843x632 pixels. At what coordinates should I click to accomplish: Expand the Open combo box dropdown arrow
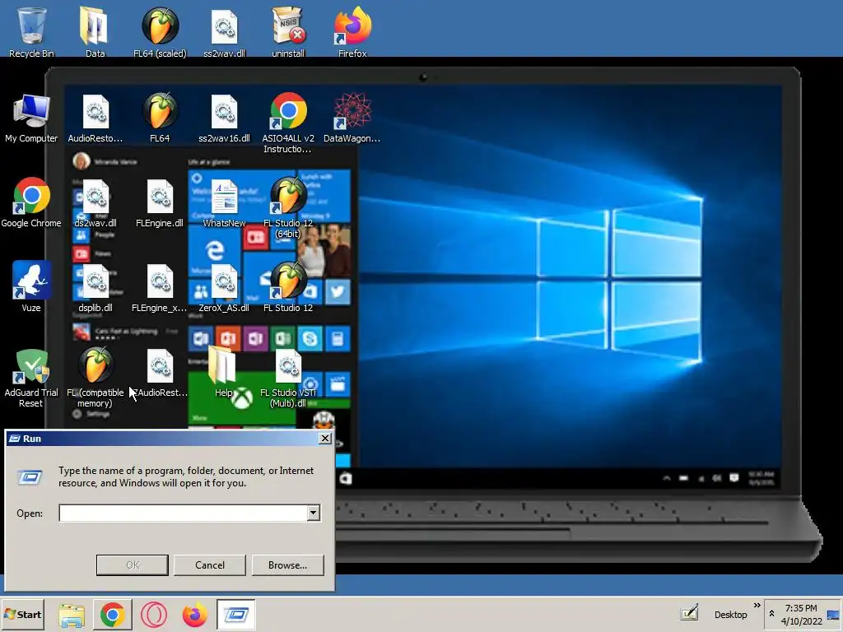(x=314, y=513)
